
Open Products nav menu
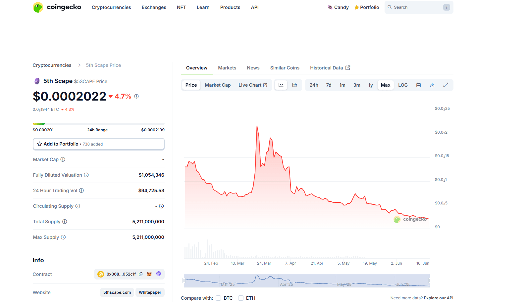[230, 7]
